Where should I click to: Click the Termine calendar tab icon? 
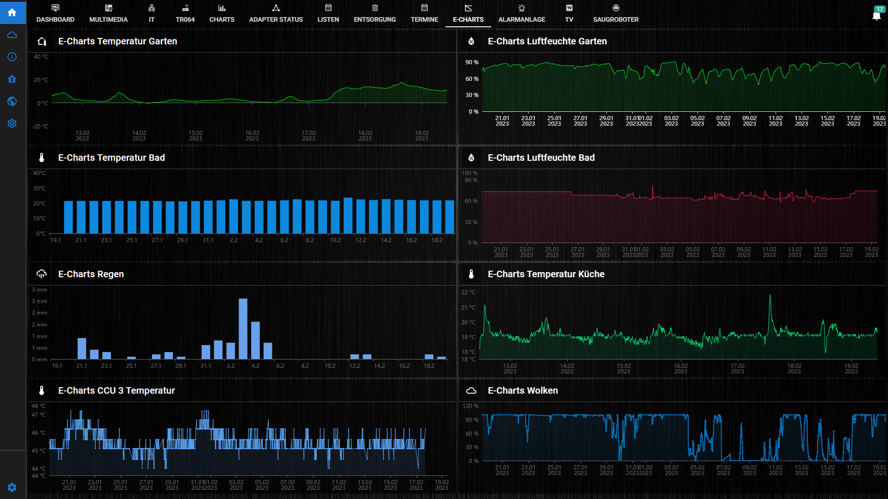coord(425,8)
